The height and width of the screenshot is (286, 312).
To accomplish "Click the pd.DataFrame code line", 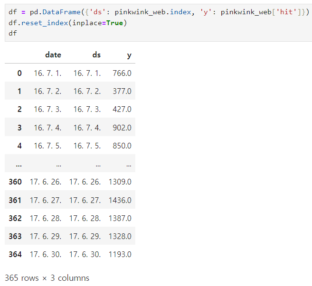I will pyautogui.click(x=159, y=12).
